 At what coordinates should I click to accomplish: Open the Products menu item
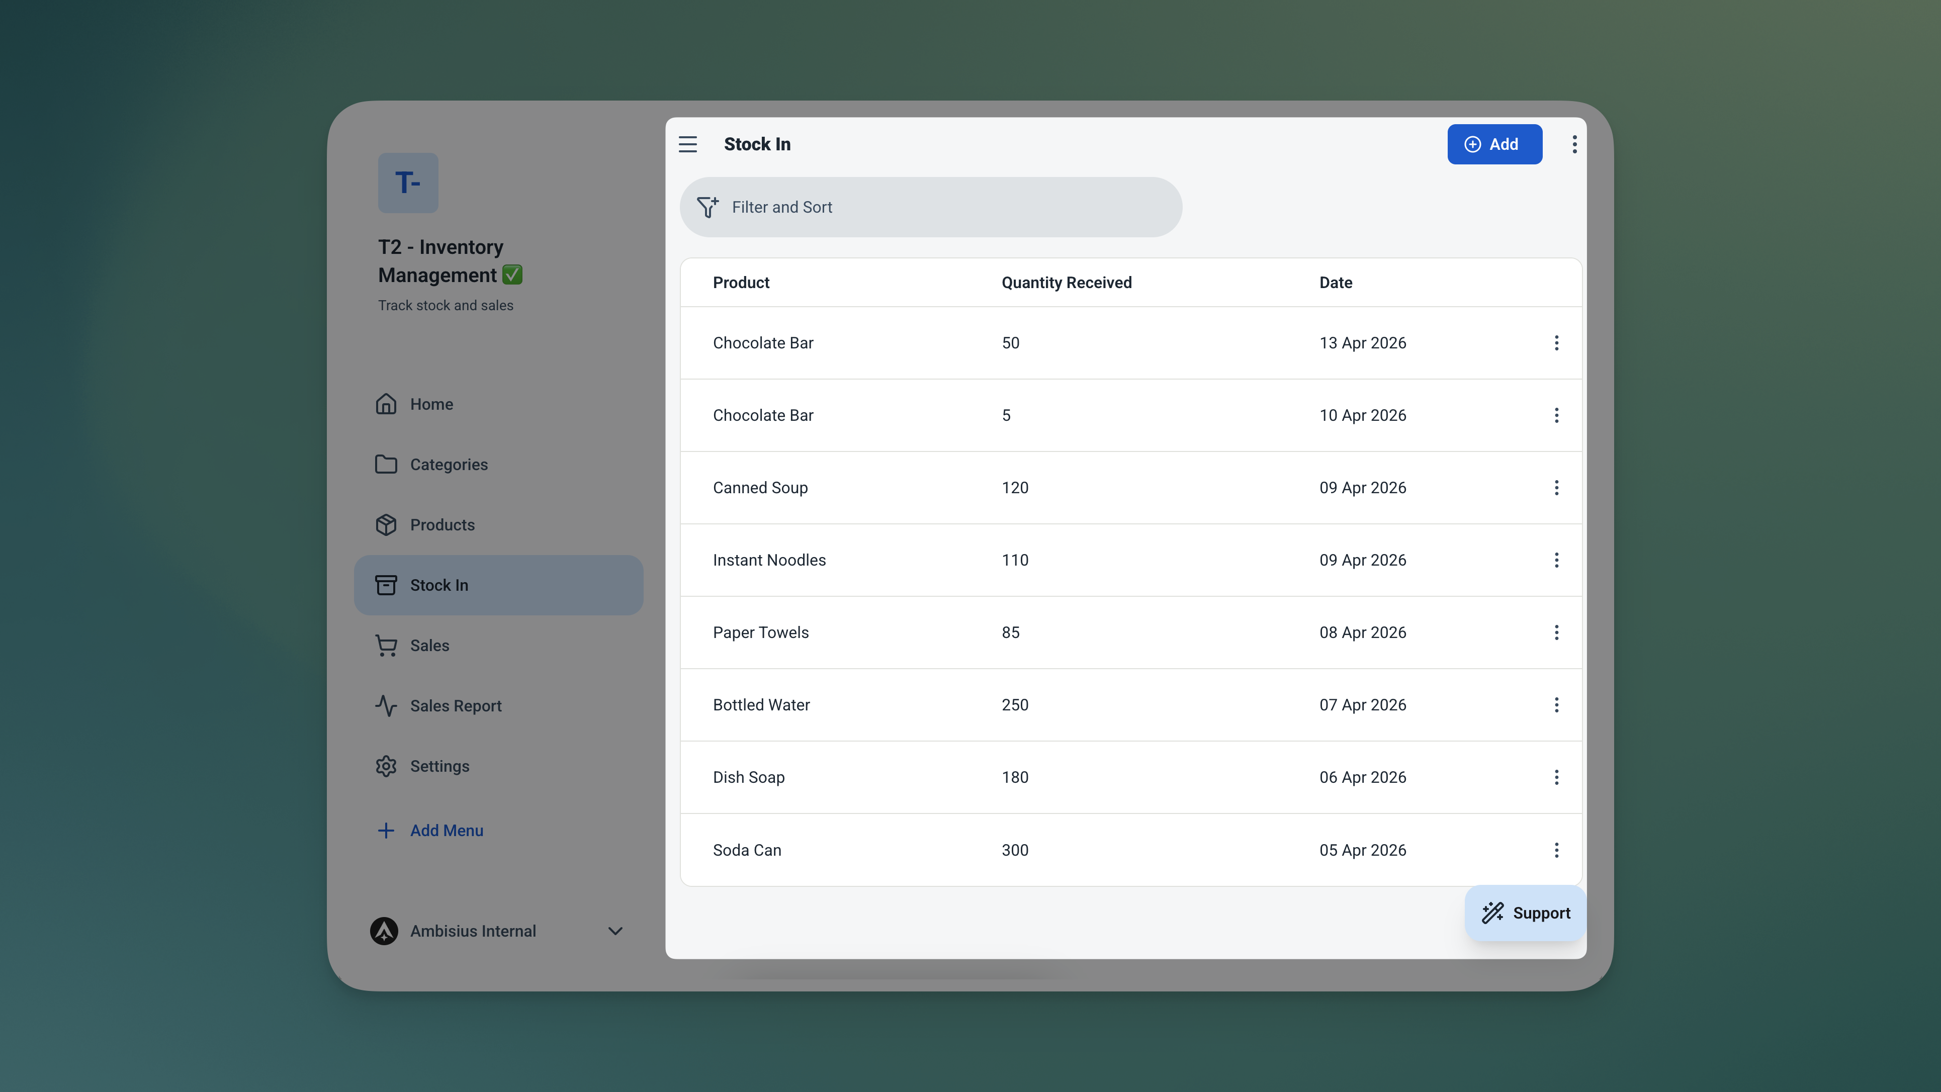pyautogui.click(x=442, y=525)
